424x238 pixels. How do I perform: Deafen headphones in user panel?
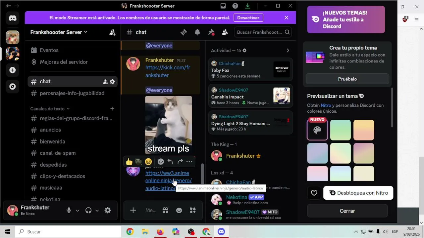point(88,210)
